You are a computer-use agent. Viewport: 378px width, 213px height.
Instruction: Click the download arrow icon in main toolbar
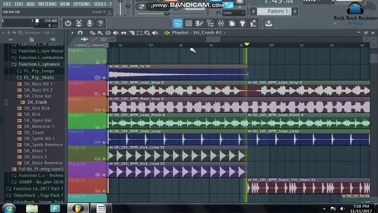[269, 24]
